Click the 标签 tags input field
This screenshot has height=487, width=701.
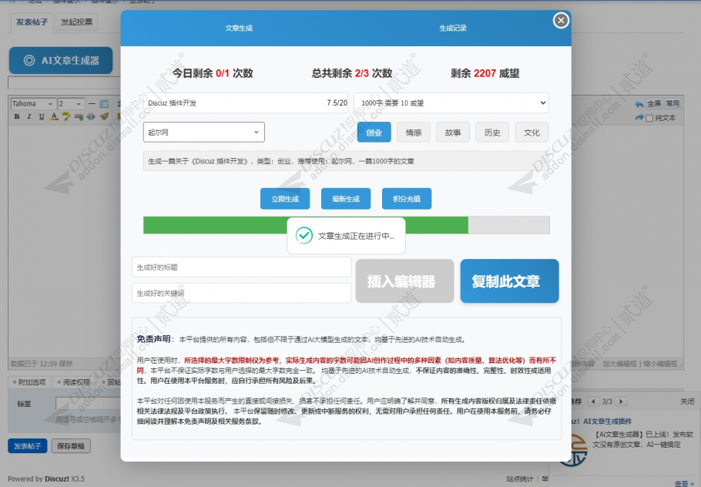tap(88, 403)
